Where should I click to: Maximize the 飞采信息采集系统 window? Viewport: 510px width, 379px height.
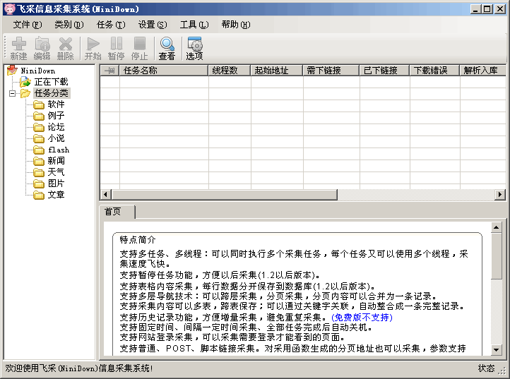tap(487, 8)
